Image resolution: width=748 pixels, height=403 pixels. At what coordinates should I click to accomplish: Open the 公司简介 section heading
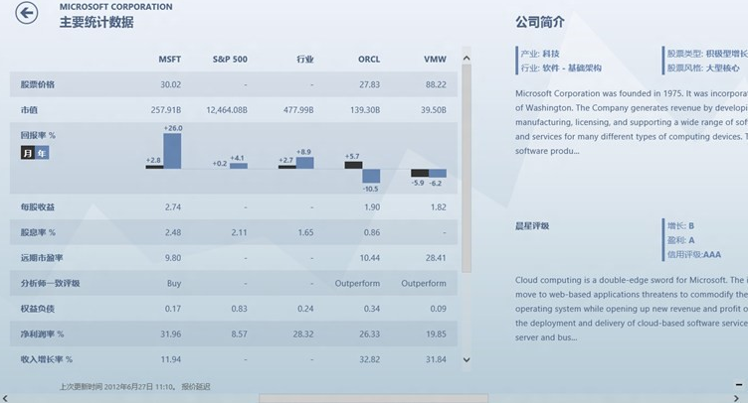pyautogui.click(x=539, y=22)
